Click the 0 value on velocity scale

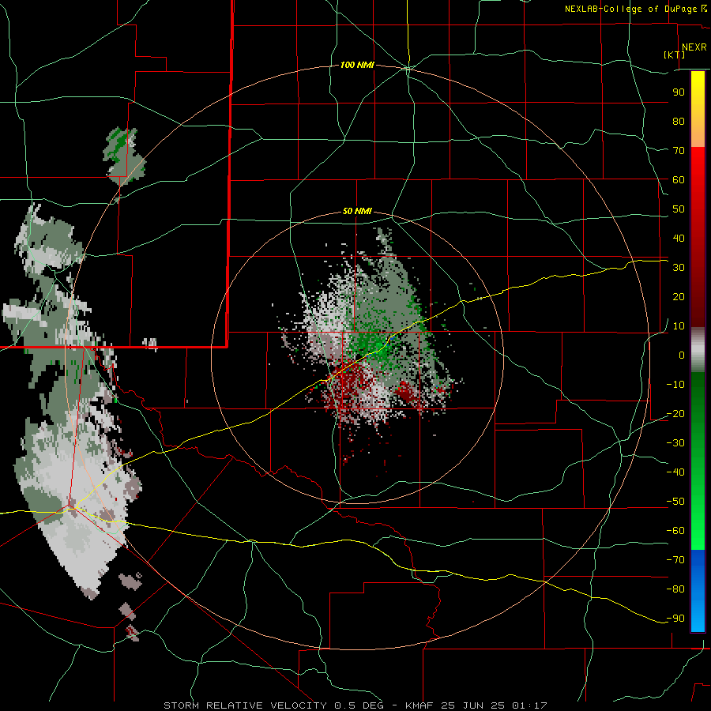pyautogui.click(x=682, y=355)
